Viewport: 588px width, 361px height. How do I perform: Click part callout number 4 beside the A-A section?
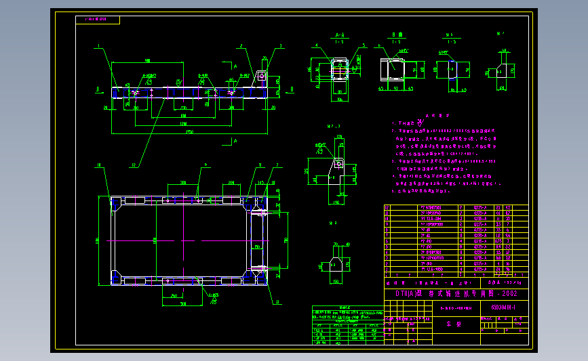(x=317, y=45)
